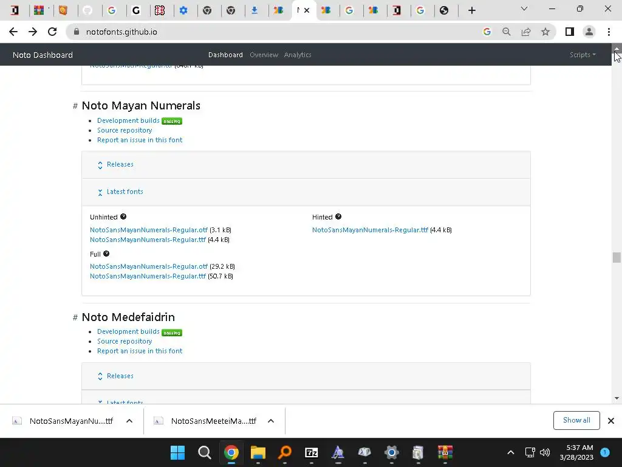Download full Mayan Numerals OTF 29.2 kB

(149, 266)
